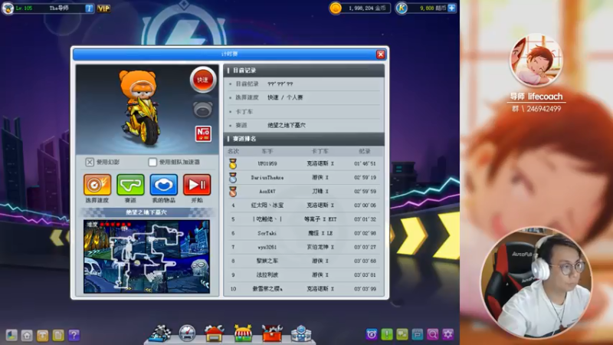Viewport: 613px width, 345px height.
Task: Open the garage icon in bottom dock
Action: [215, 333]
